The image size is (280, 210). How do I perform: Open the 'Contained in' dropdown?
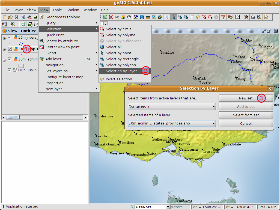click(x=172, y=106)
